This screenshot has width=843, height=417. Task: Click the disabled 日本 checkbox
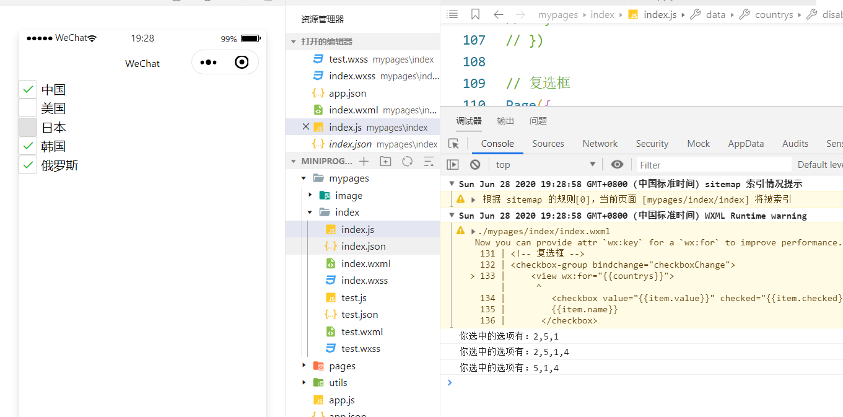point(28,127)
